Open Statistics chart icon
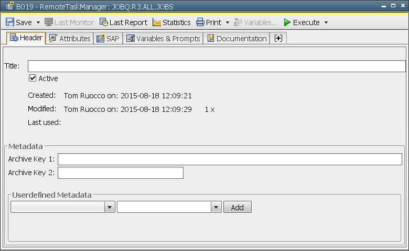This screenshot has width=409, height=251. pyautogui.click(x=157, y=22)
